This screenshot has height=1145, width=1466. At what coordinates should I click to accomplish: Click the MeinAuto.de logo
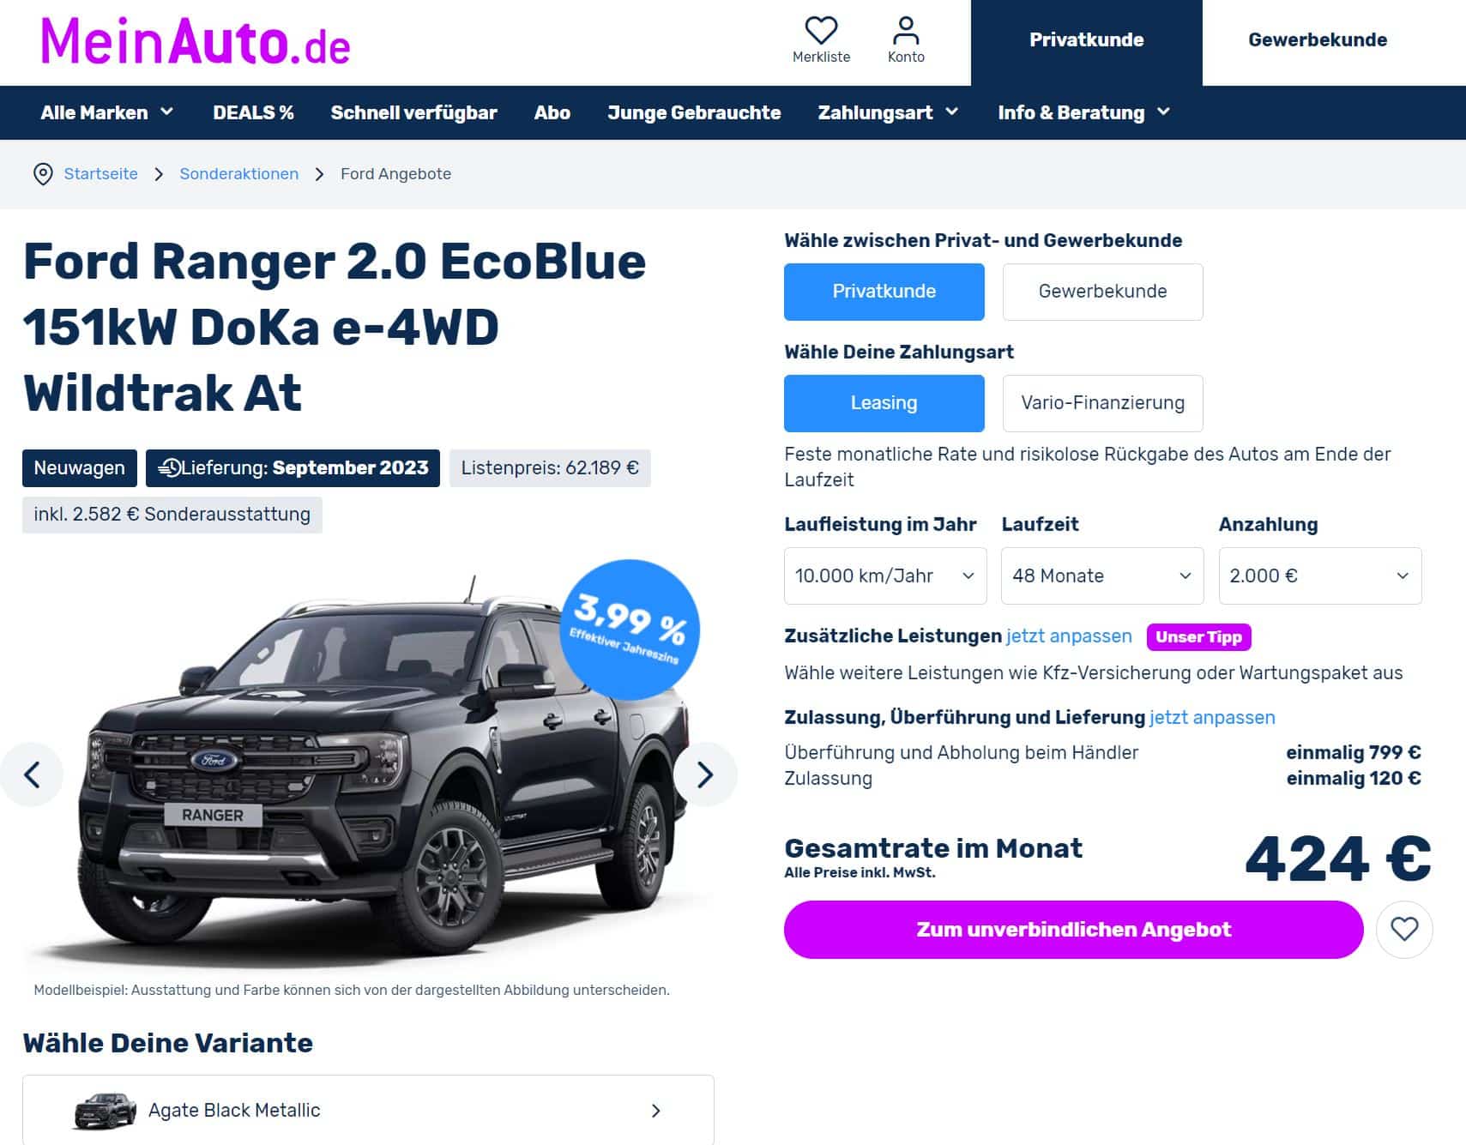click(196, 41)
